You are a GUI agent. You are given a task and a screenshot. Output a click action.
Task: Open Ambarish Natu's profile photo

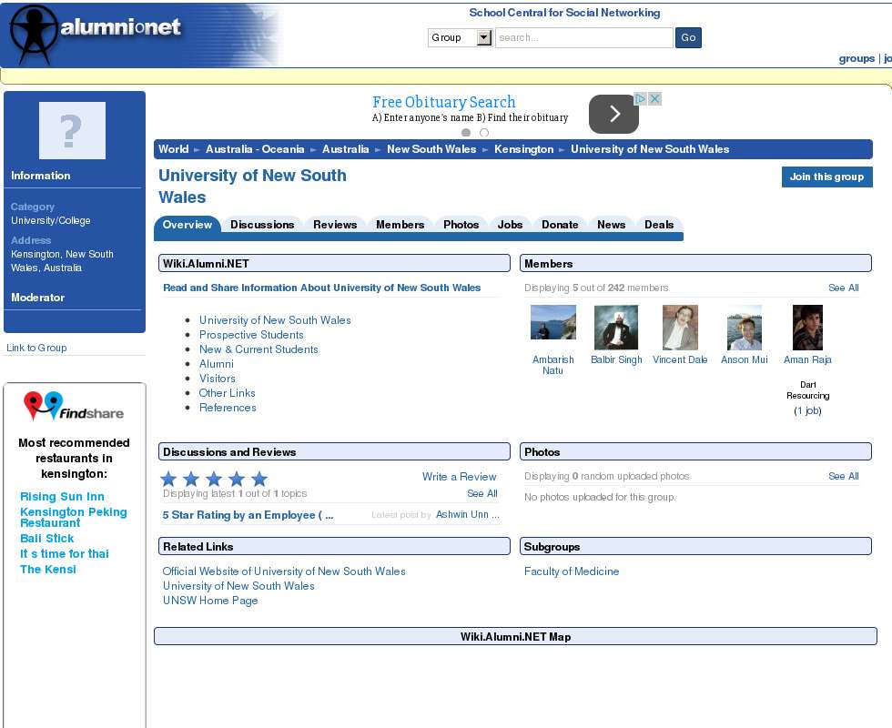click(553, 322)
